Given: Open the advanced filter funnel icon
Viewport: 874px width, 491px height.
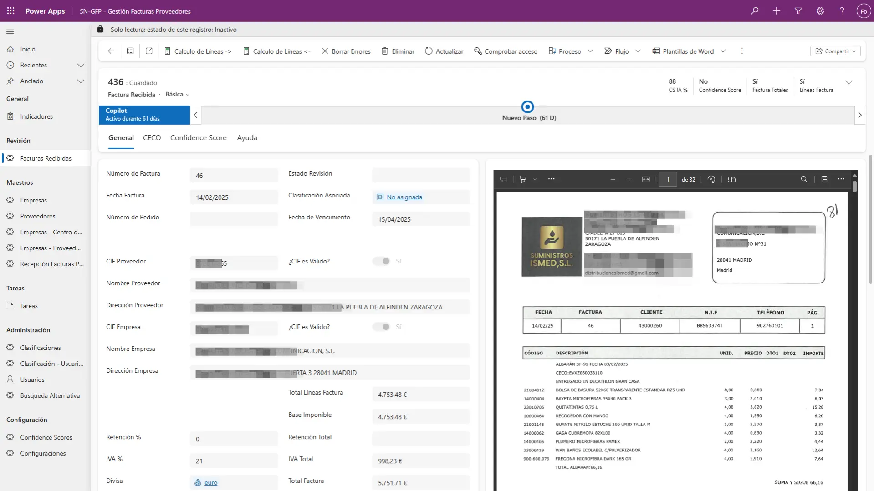Looking at the screenshot, I should [x=798, y=11].
